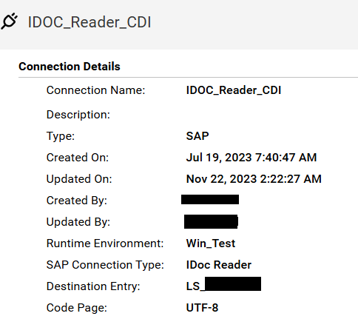Click the SAP Connection Type label

point(105,265)
